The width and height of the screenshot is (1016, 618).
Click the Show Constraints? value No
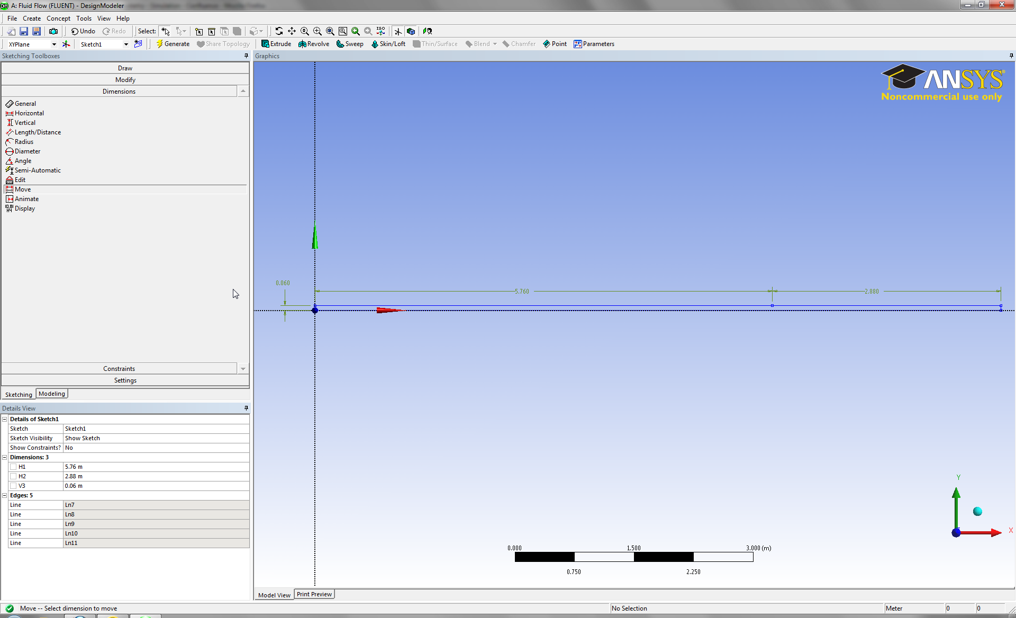click(156, 448)
